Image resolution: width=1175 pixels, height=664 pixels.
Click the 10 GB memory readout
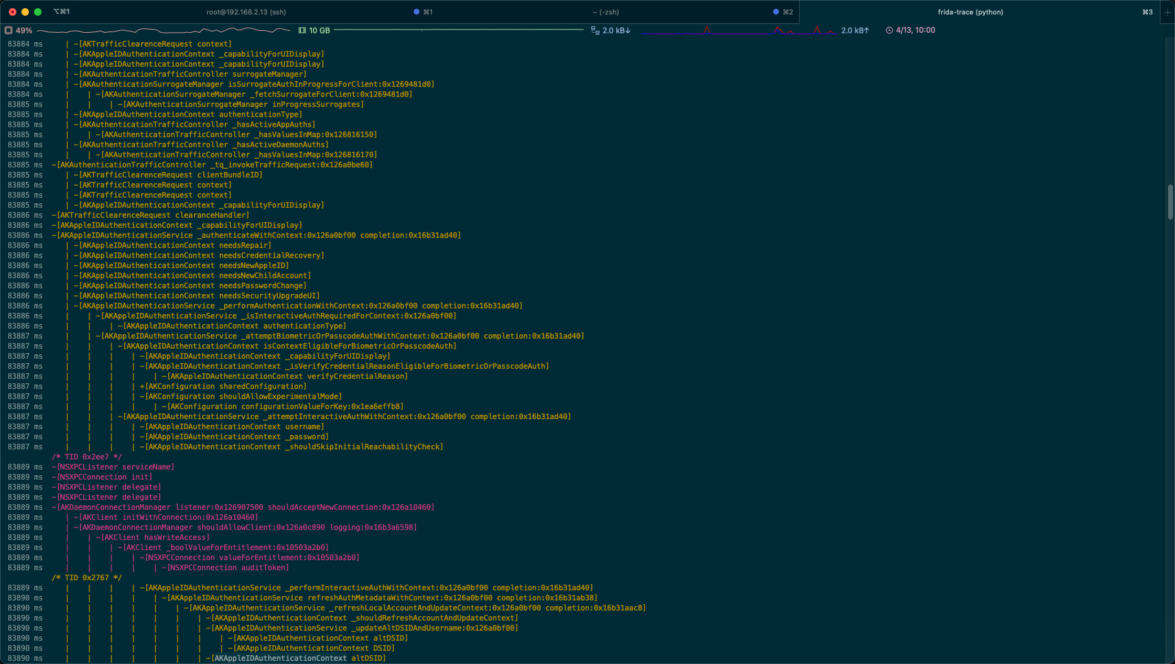pos(319,30)
